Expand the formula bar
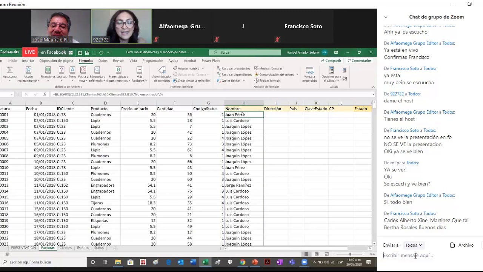 click(374, 94)
